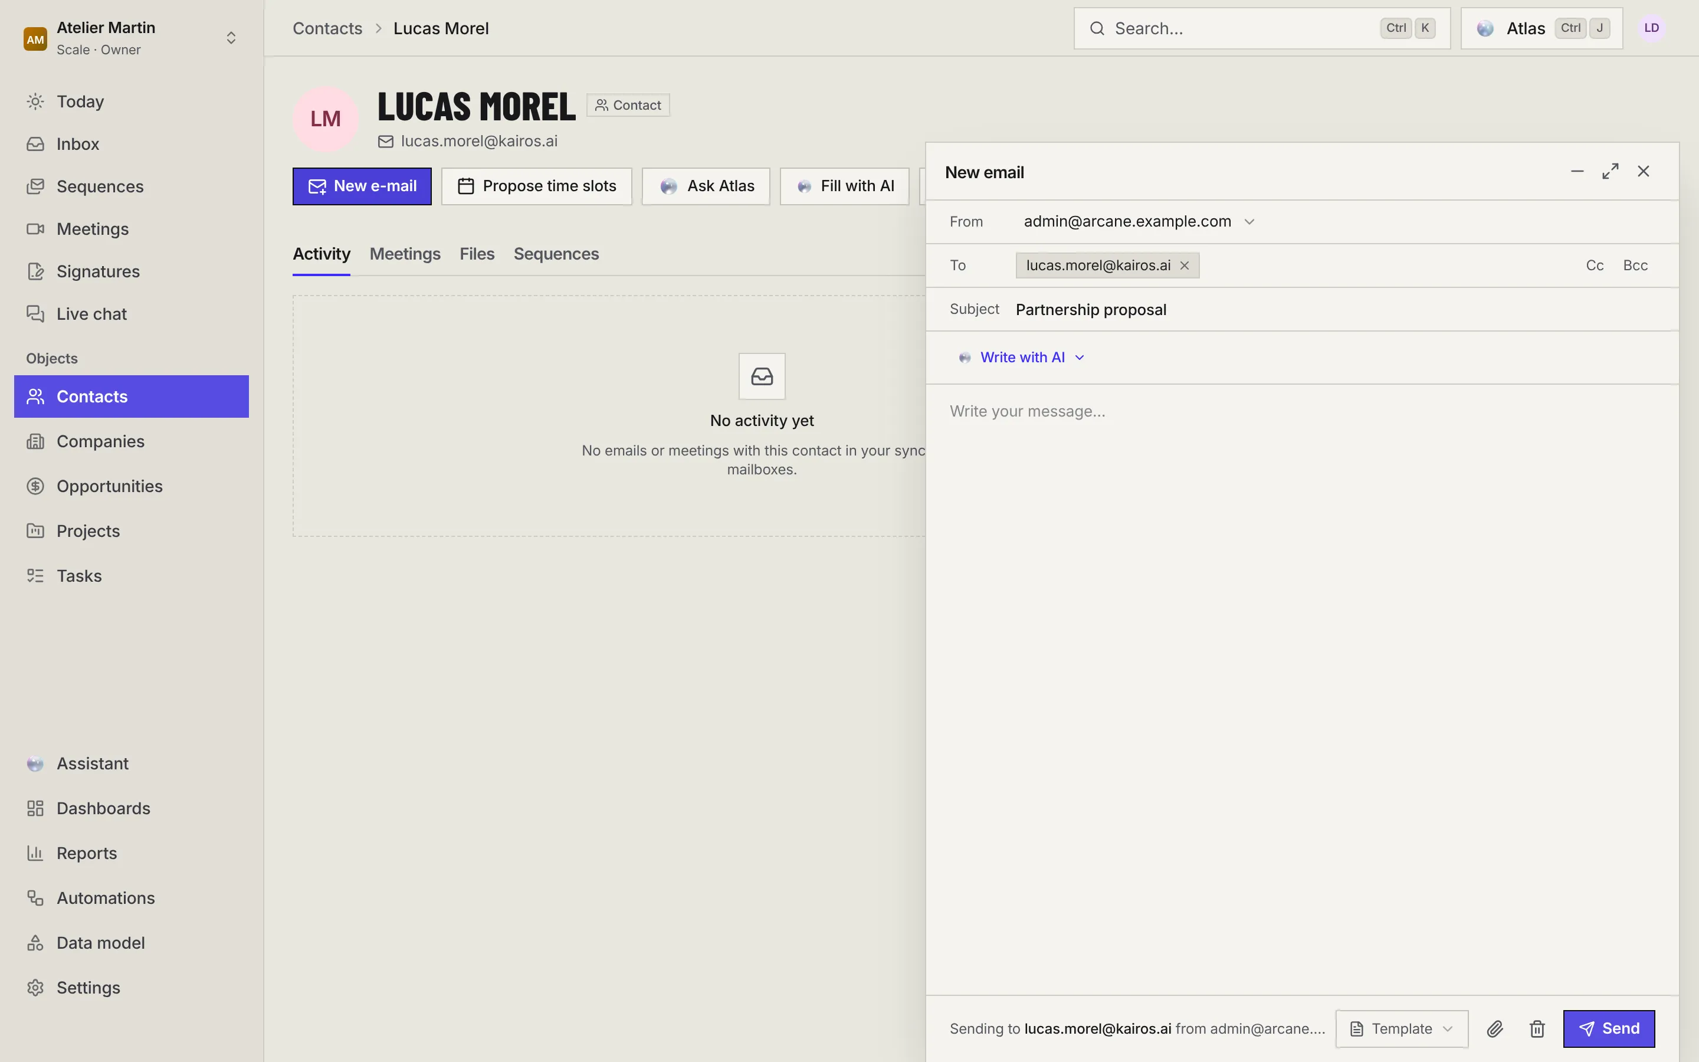
Task: Open Companies in the sidebar
Action: coord(132,441)
